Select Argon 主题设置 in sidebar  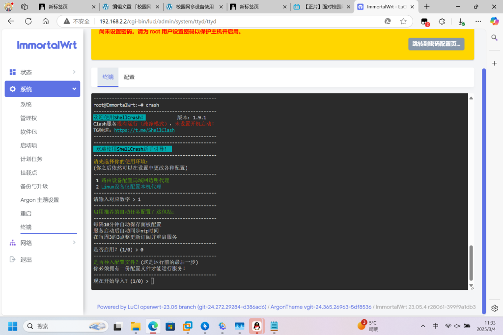click(39, 200)
